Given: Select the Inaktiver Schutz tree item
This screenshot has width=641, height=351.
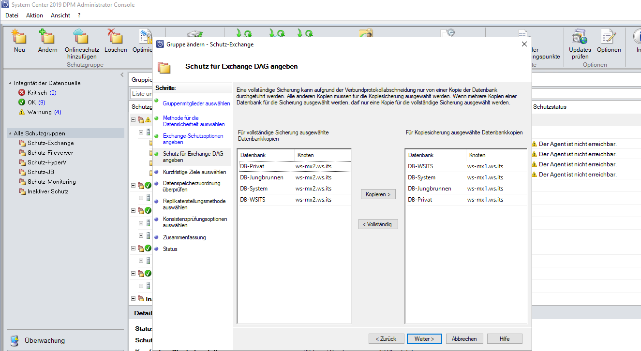Looking at the screenshot, I should [x=48, y=191].
